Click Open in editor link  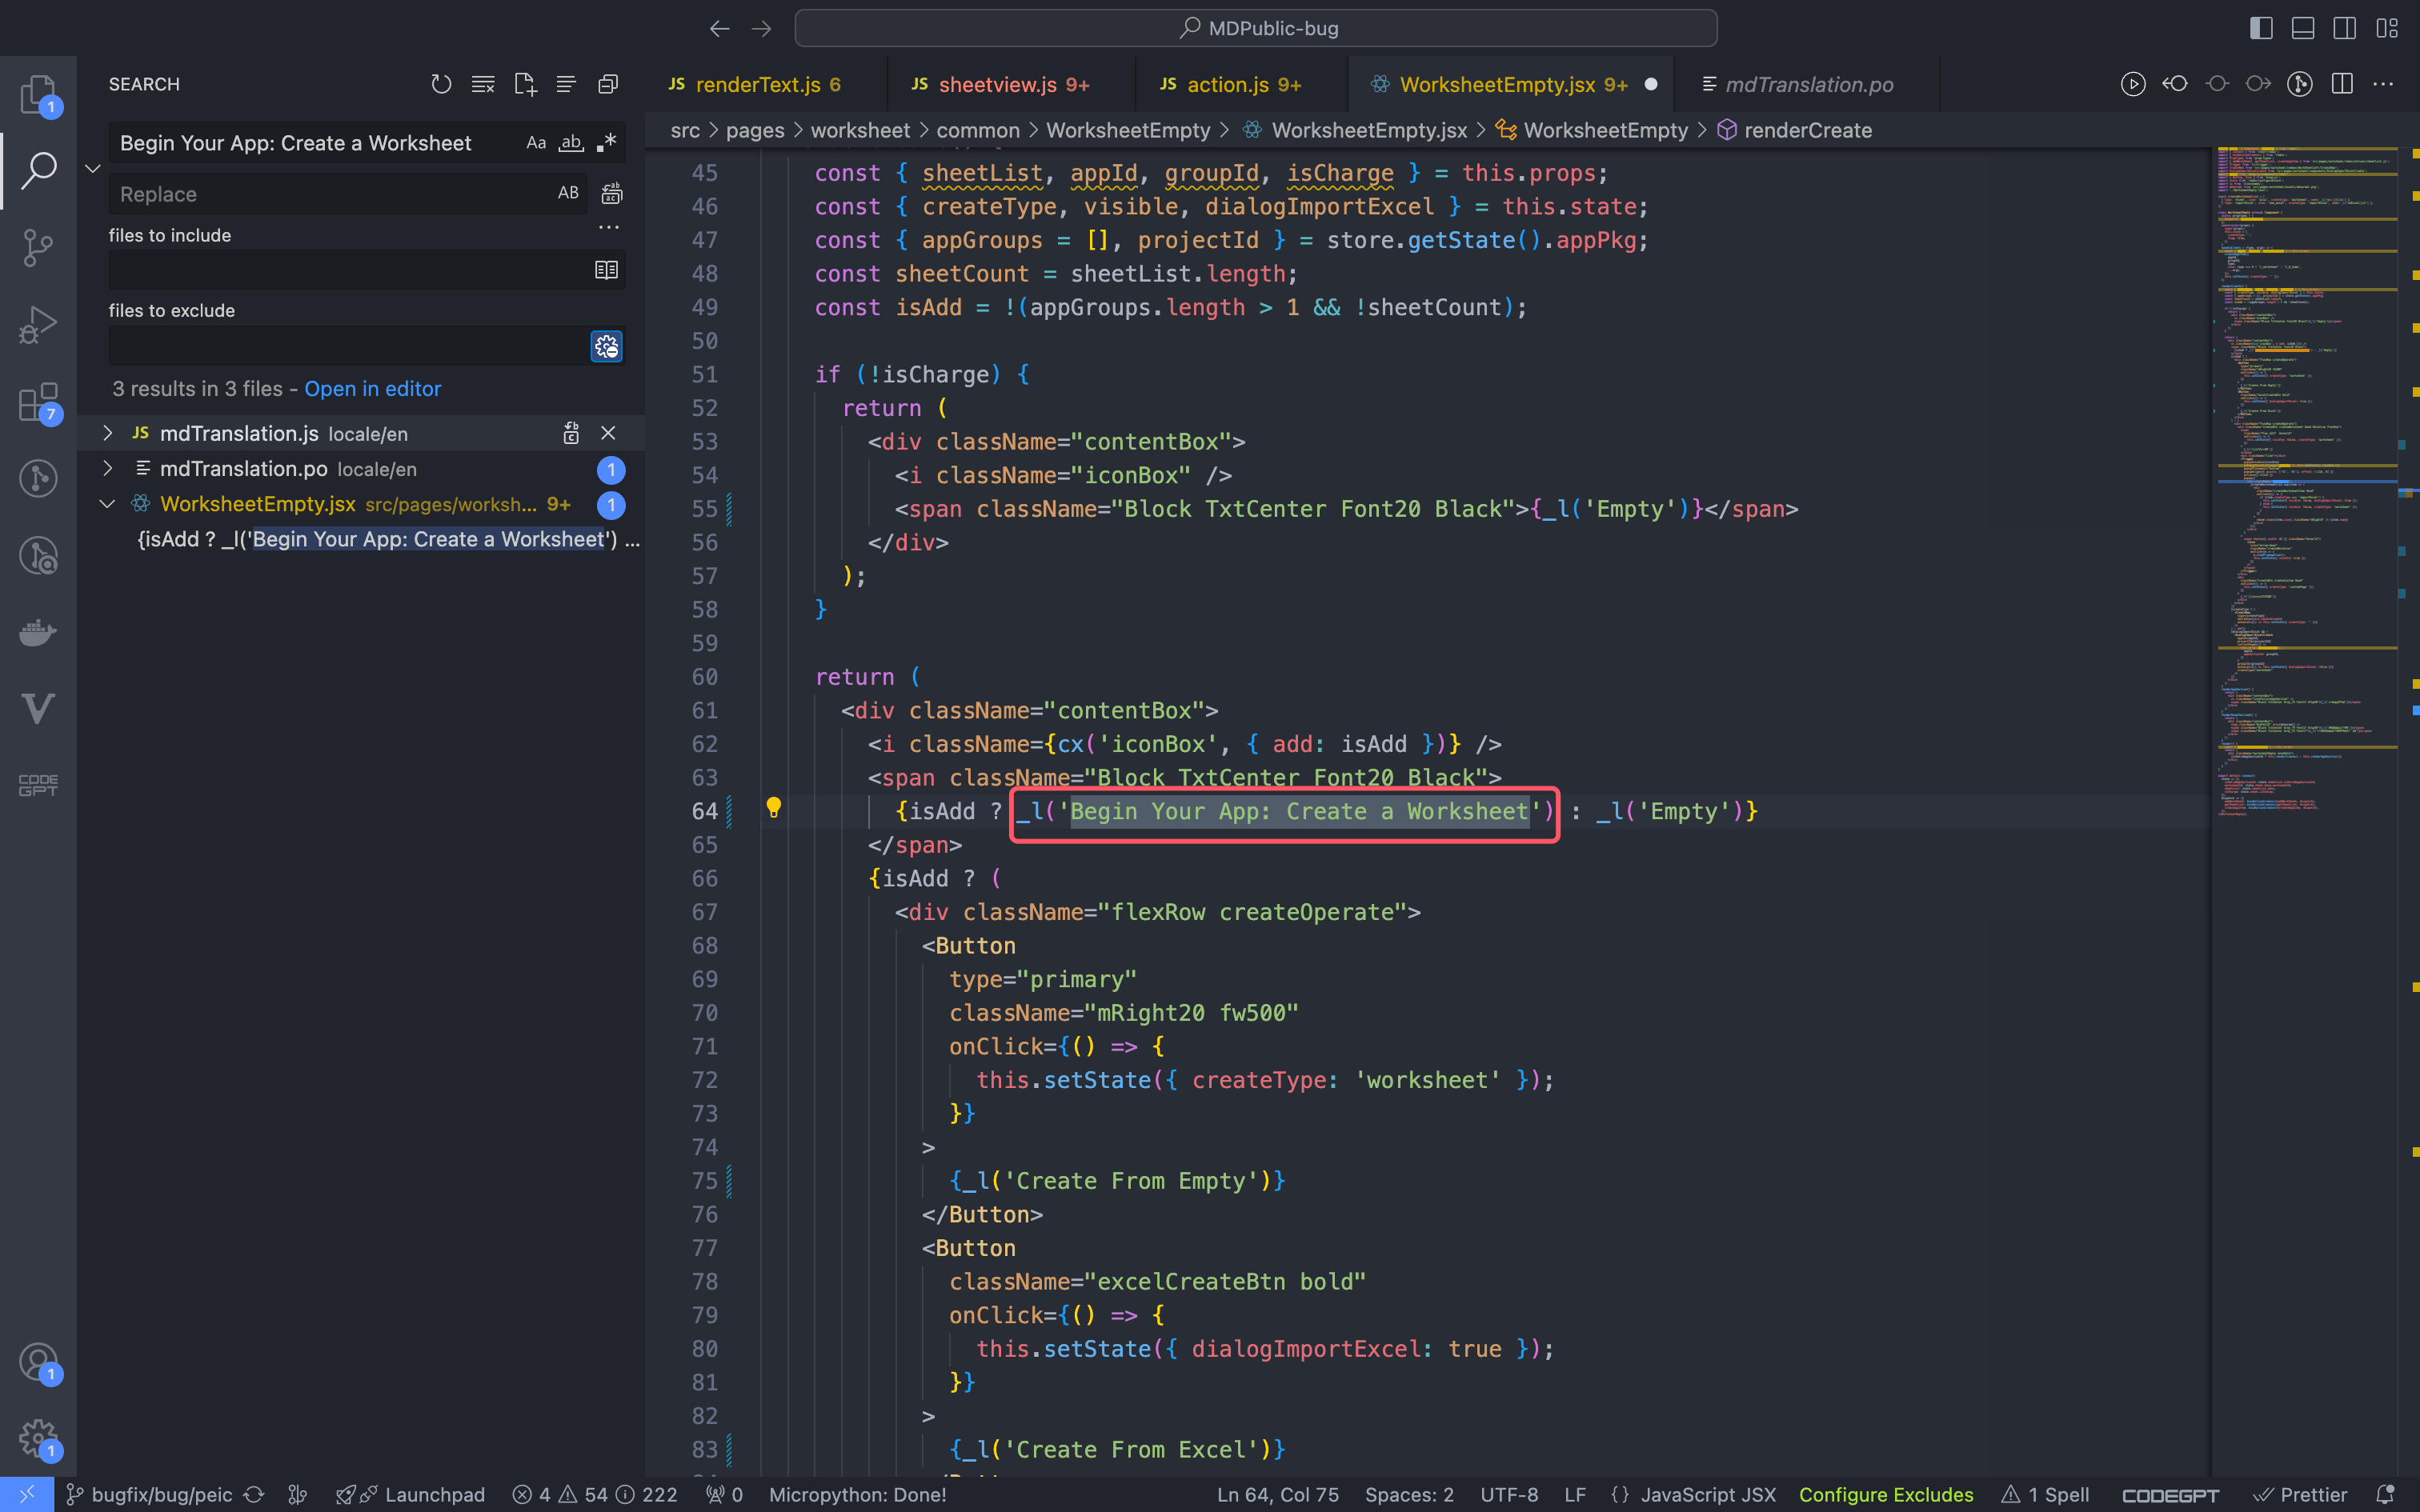[372, 389]
